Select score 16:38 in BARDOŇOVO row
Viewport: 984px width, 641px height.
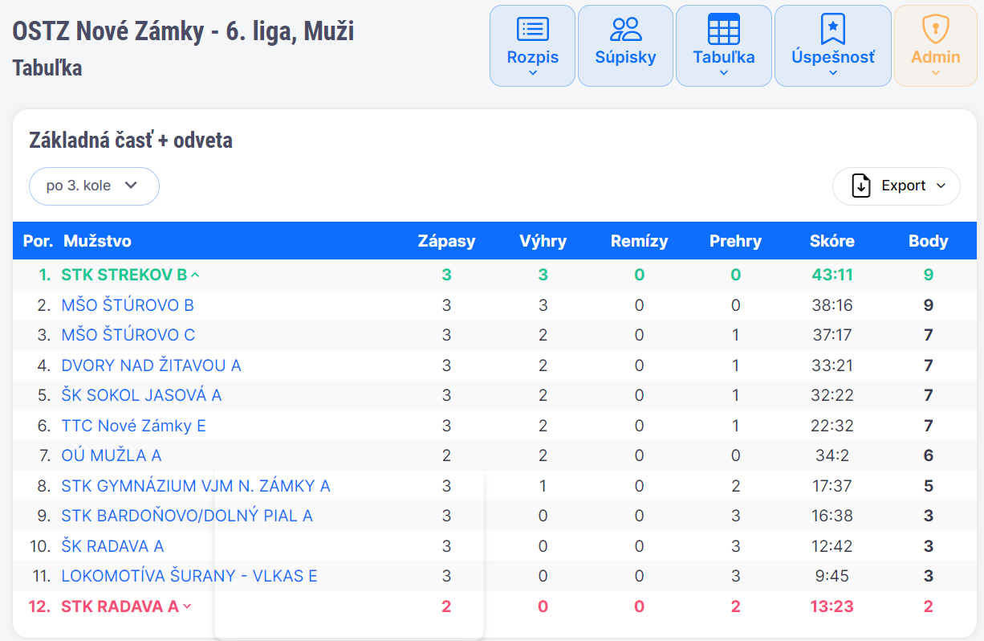(832, 516)
